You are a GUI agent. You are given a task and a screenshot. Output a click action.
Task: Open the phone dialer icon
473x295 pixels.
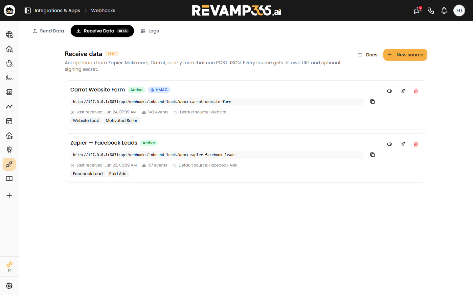click(x=431, y=10)
